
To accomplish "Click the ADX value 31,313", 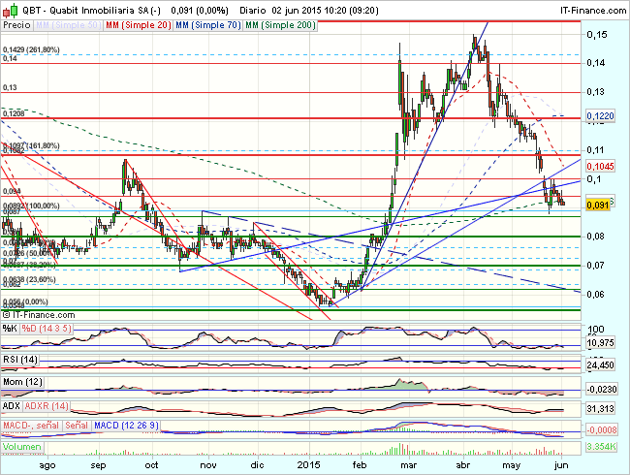I will [600, 409].
